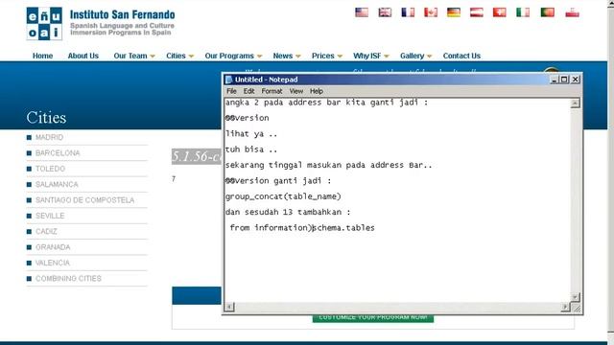Viewport: 614px width, 345px height.
Task: Choose the French flag language
Action: coord(408,12)
